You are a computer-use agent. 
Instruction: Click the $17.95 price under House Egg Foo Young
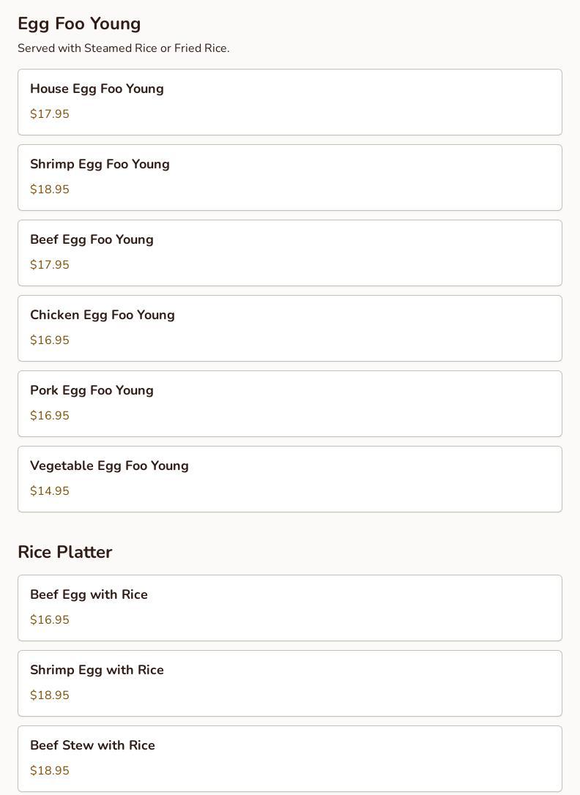[50, 114]
